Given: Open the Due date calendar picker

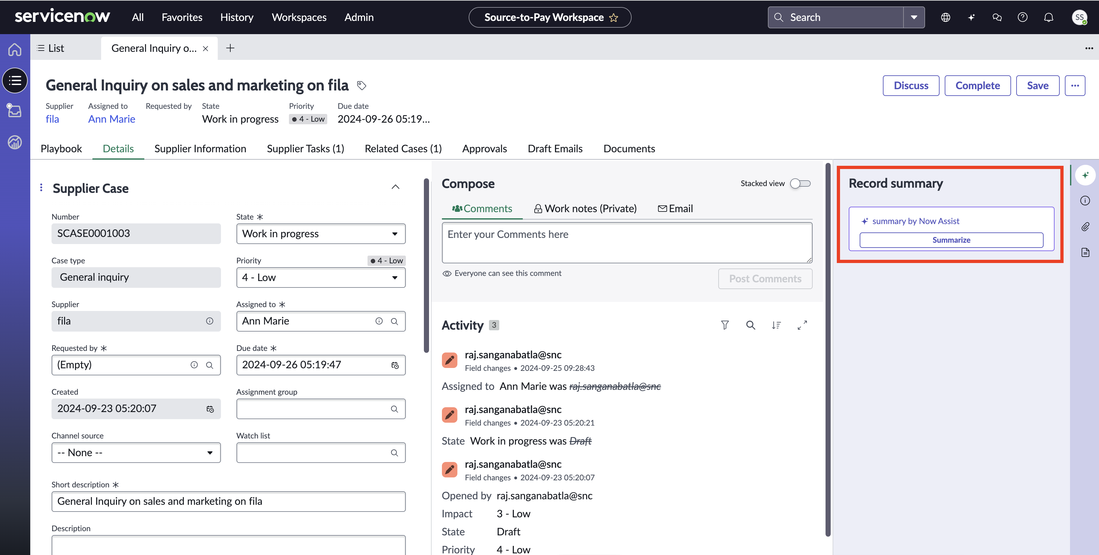Looking at the screenshot, I should click(395, 365).
